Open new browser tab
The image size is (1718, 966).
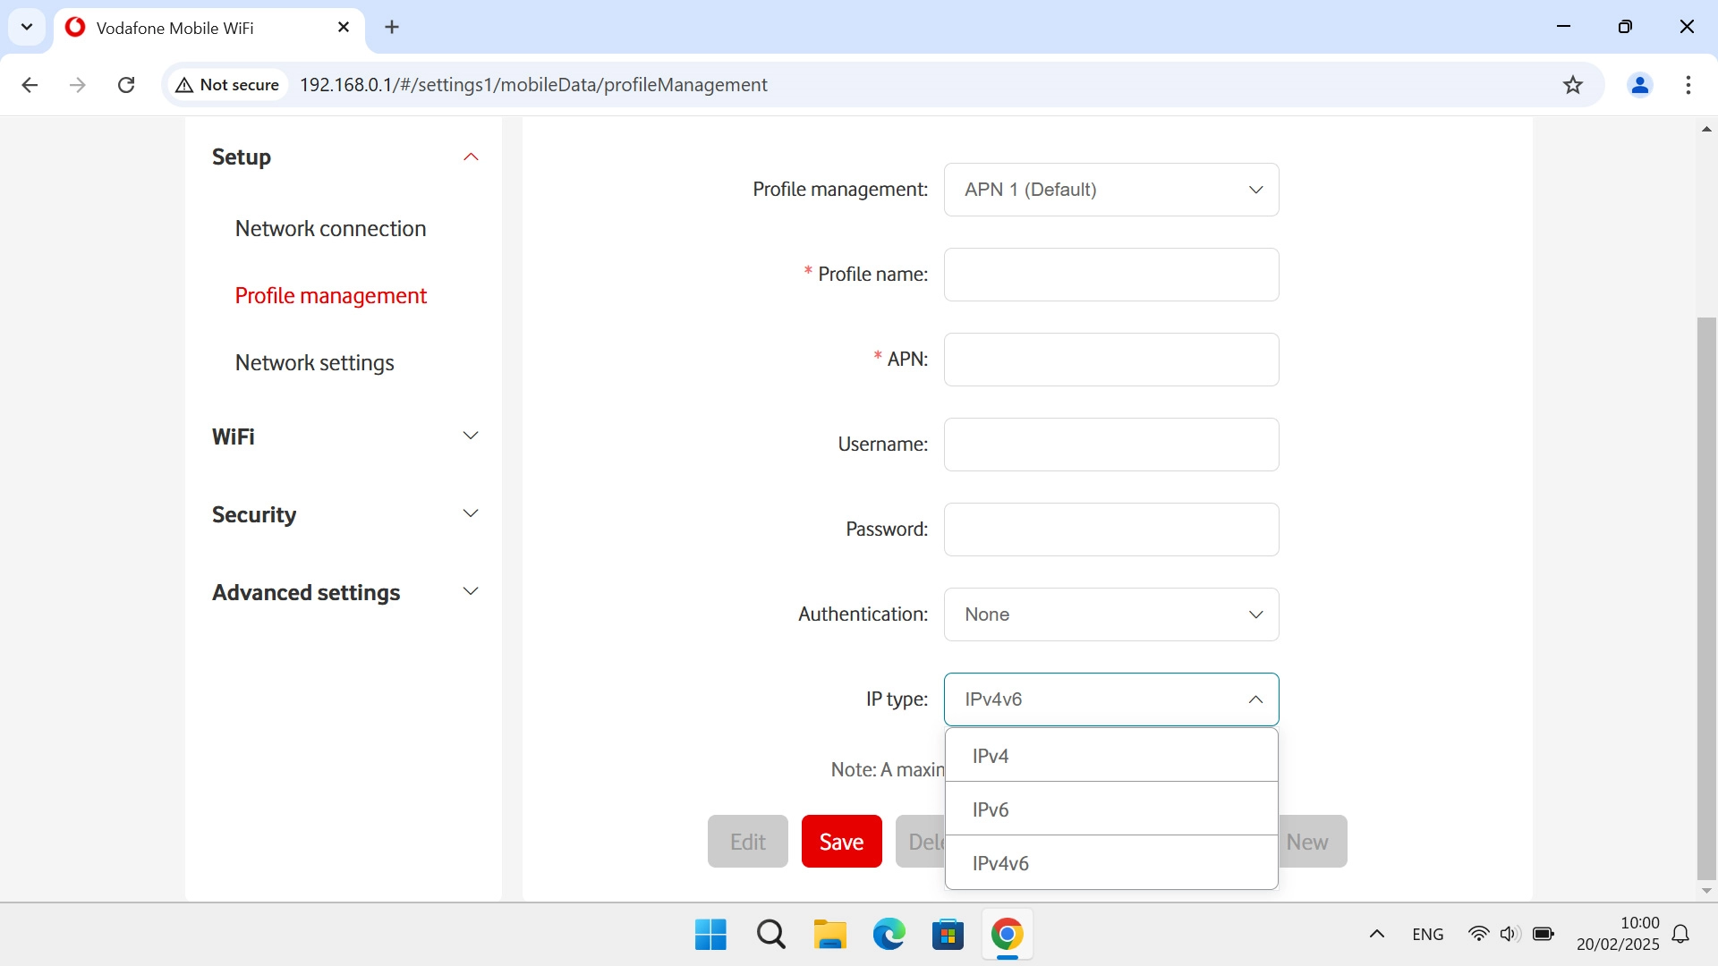pyautogui.click(x=392, y=28)
